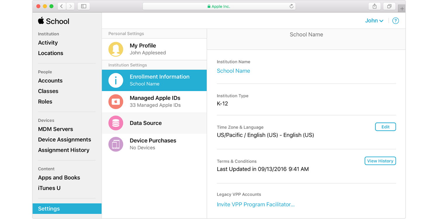Edit the Time Zone & Language setting

(385, 127)
